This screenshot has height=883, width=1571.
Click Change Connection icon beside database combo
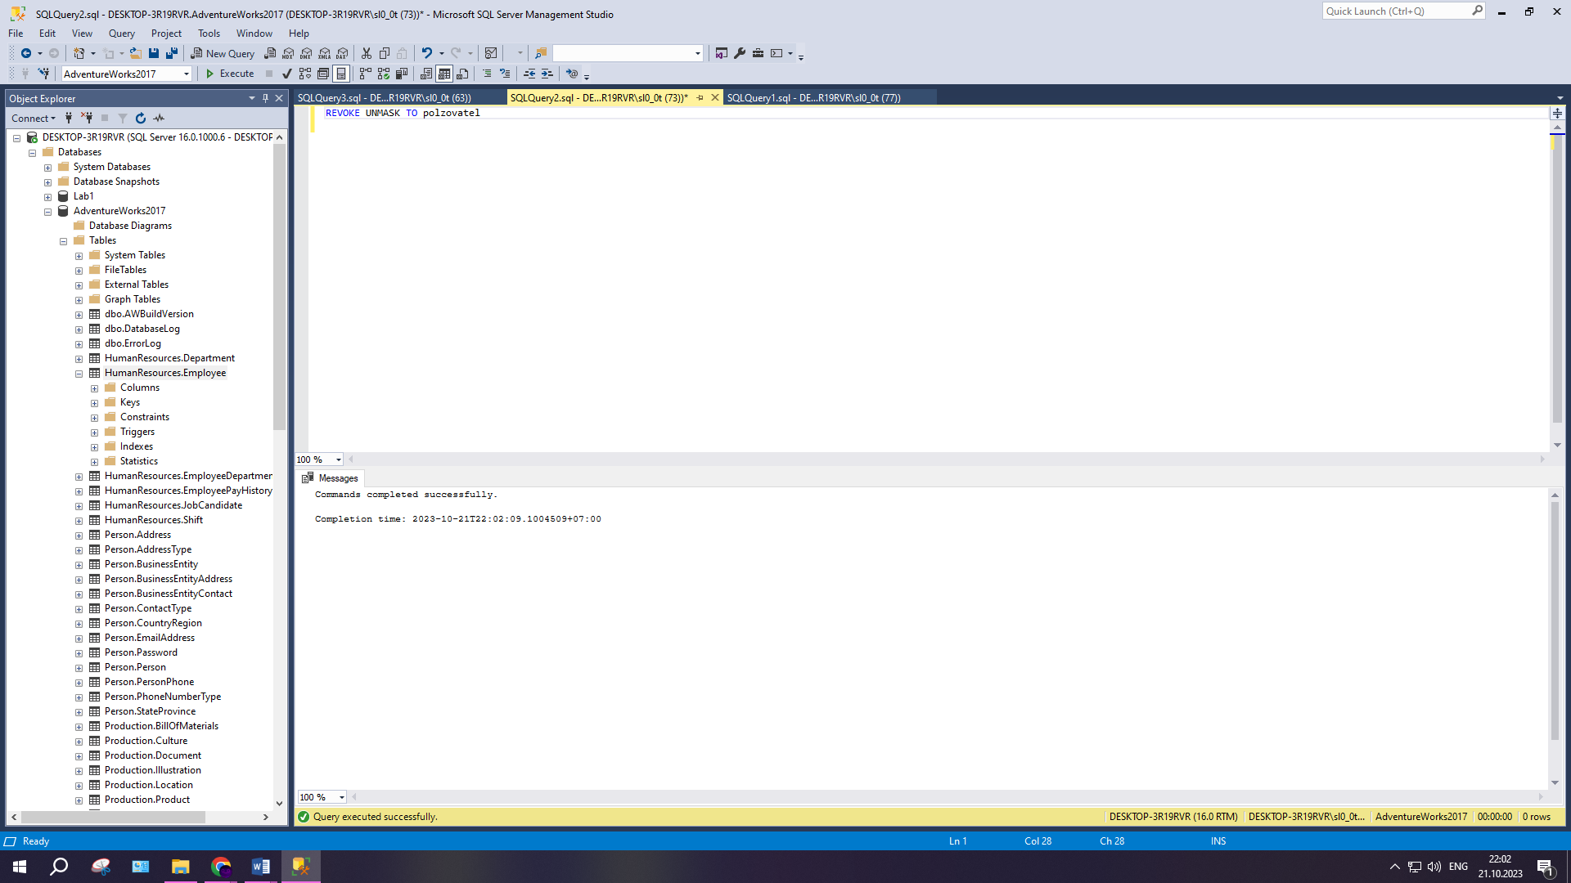(43, 74)
